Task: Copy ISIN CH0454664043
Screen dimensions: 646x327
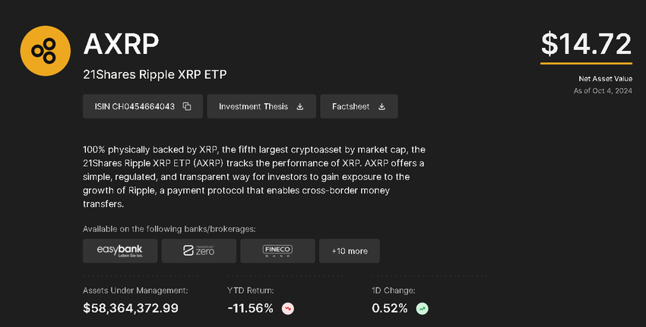Action: [x=135, y=107]
